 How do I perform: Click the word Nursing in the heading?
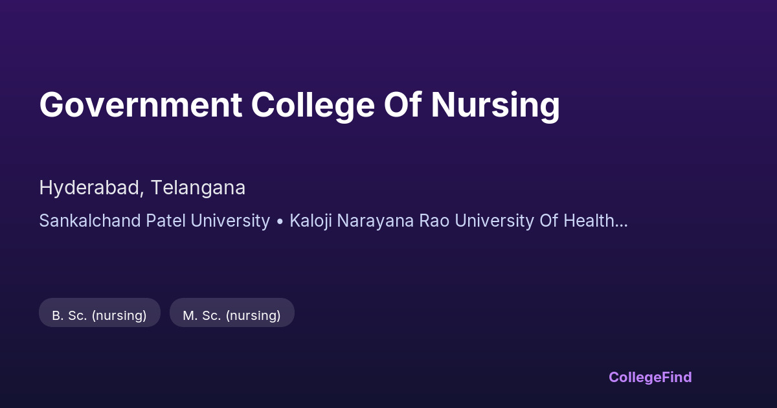click(x=495, y=105)
